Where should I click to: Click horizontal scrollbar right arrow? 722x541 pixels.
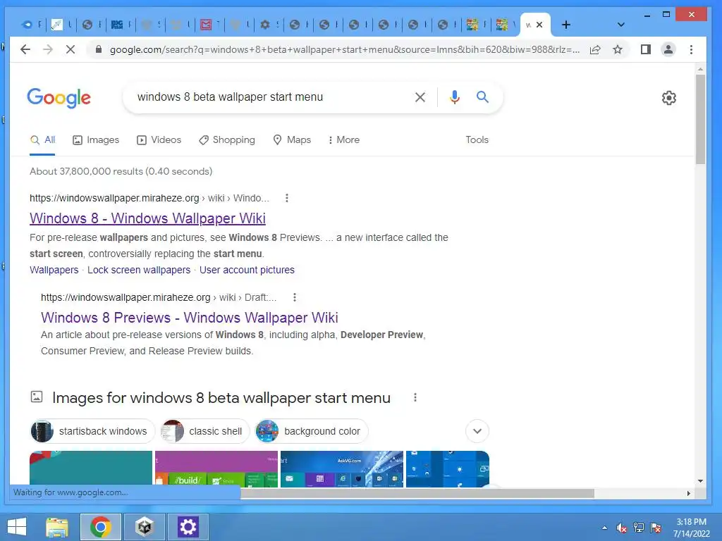[x=689, y=493]
